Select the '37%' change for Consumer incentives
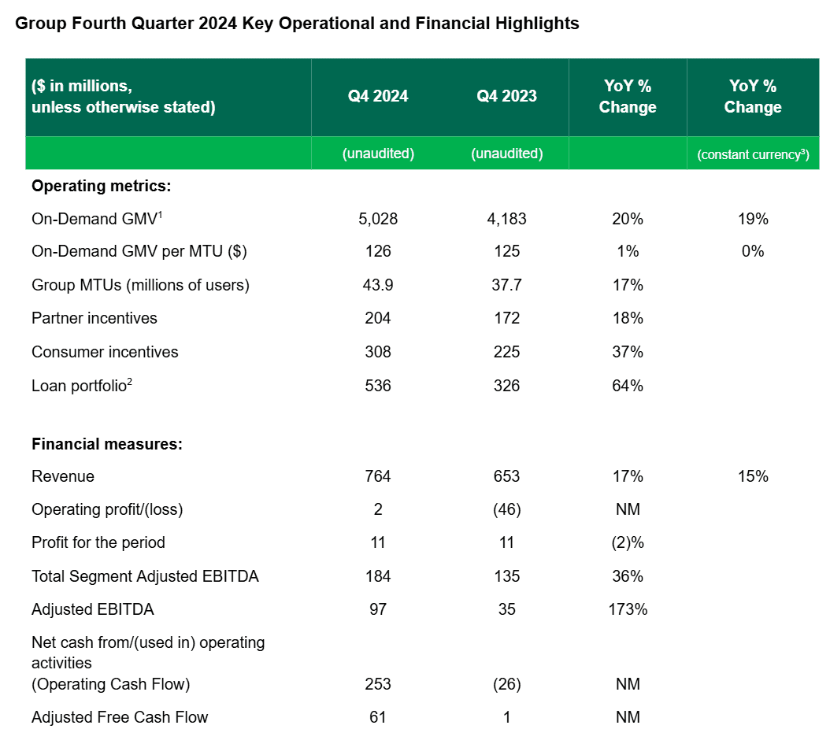The image size is (830, 740). pos(628,351)
